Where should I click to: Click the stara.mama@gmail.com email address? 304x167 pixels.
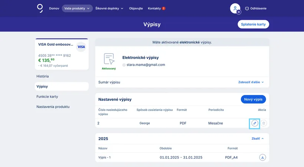[146, 65]
